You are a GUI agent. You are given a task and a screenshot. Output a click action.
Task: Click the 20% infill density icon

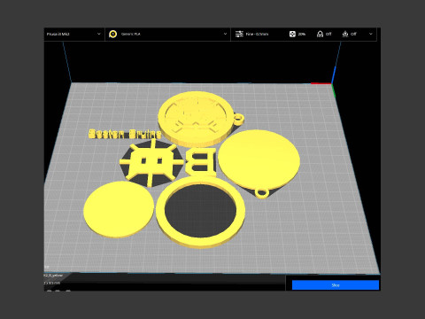pyautogui.click(x=292, y=34)
